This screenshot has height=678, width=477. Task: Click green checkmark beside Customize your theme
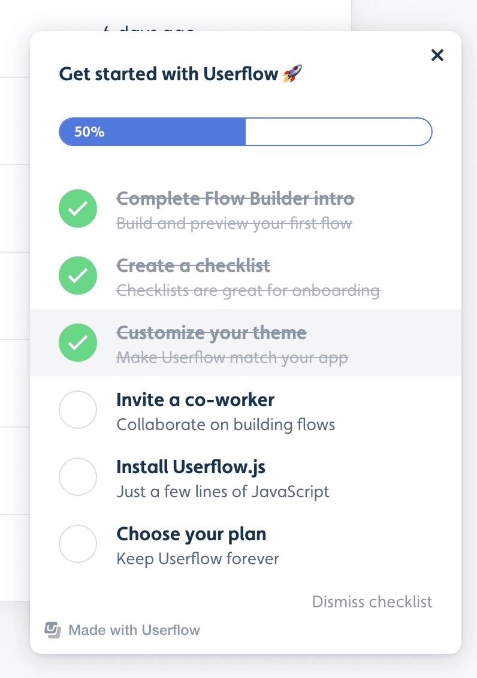coord(78,343)
